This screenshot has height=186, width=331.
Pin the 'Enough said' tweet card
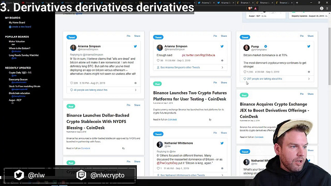(x=215, y=36)
